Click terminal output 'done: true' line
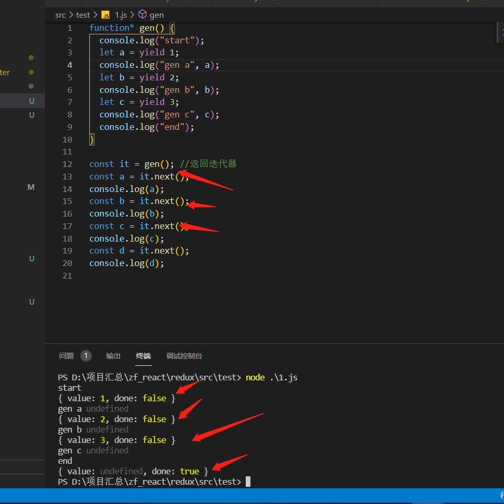The height and width of the screenshot is (504, 504). (x=133, y=472)
